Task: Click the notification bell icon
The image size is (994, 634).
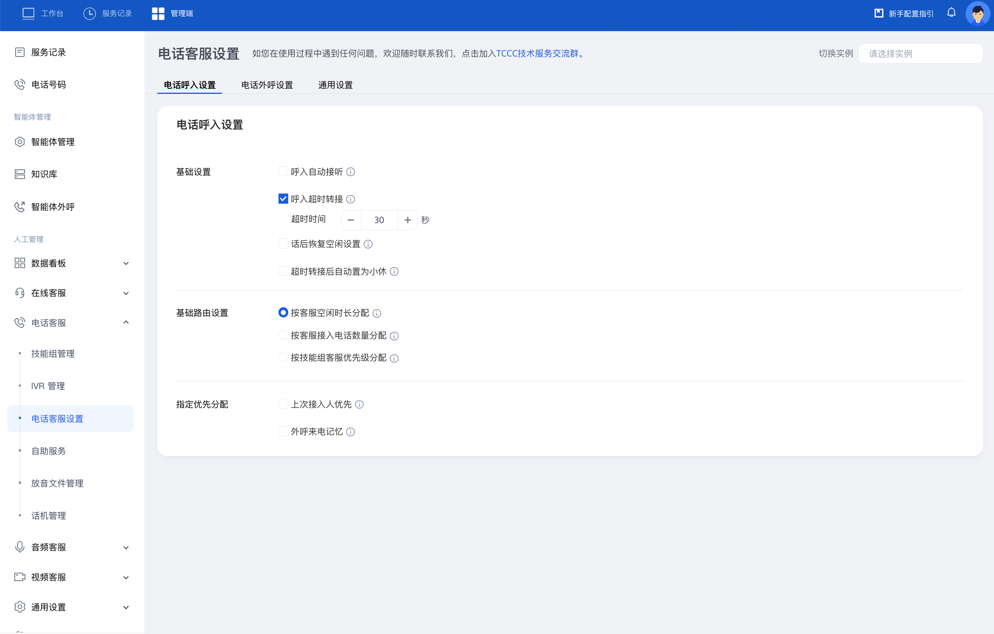Action: click(x=951, y=13)
